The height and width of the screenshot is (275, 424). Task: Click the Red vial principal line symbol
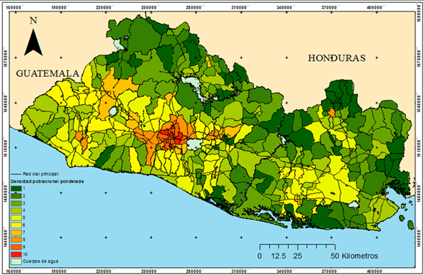[x=16, y=174]
